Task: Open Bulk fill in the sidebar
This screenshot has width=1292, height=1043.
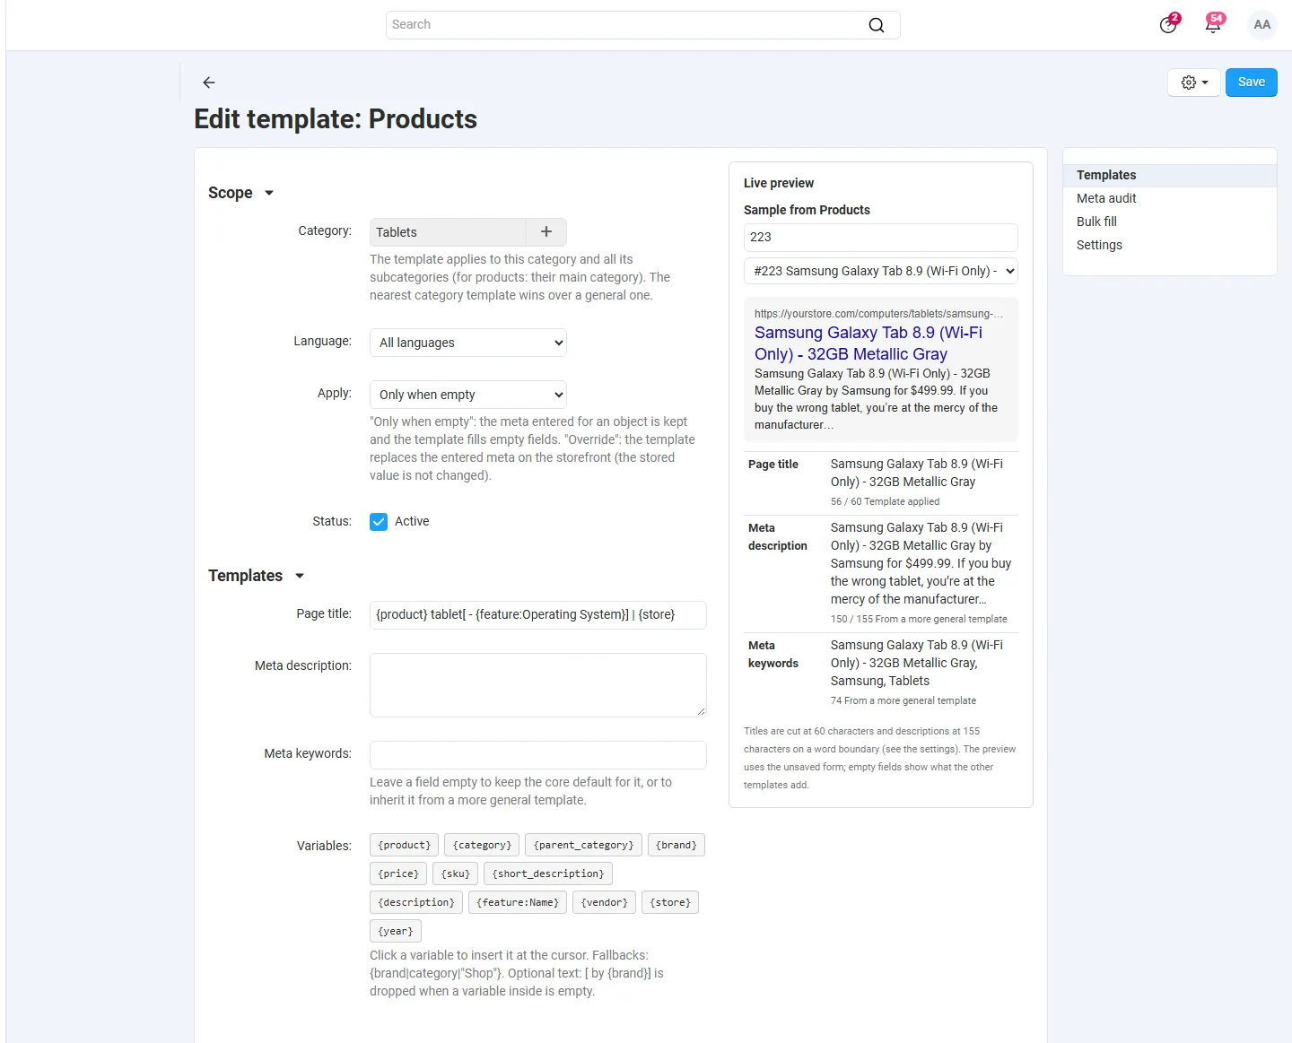Action: click(1096, 222)
